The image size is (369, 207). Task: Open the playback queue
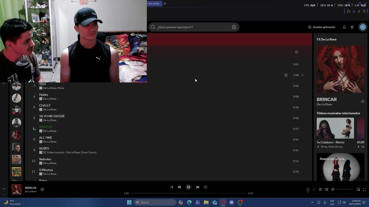click(x=320, y=189)
